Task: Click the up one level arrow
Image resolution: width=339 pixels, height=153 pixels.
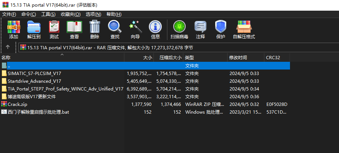Action: (x=8, y=47)
